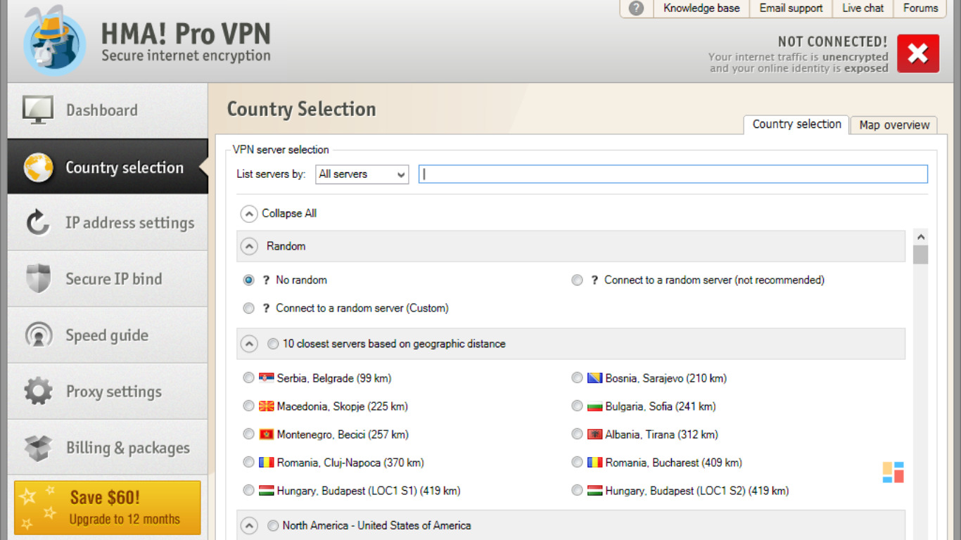
Task: Select Macedonia, Skopje (225 km) server
Action: tap(248, 406)
